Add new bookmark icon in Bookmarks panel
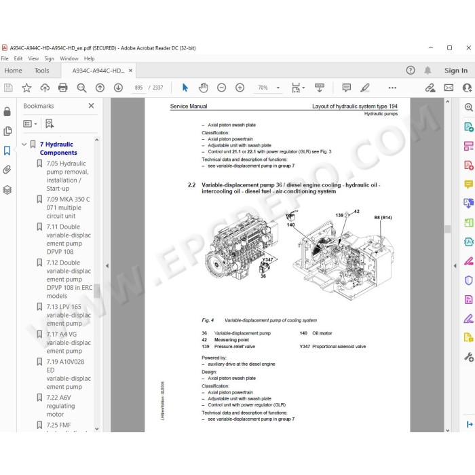The width and height of the screenshot is (475, 475). (x=50, y=123)
